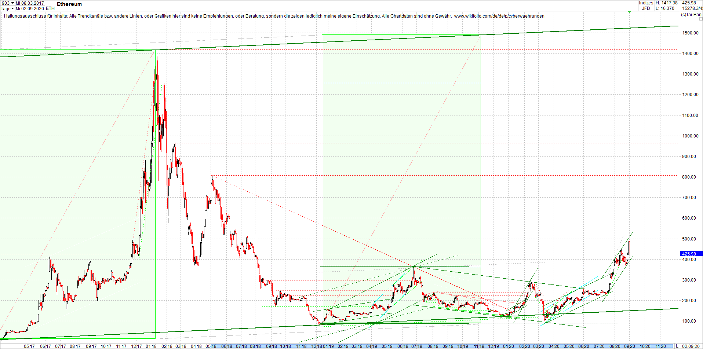This screenshot has width=703, height=349.
Task: Click the 1400.00 price axis label
Action: tap(690, 54)
